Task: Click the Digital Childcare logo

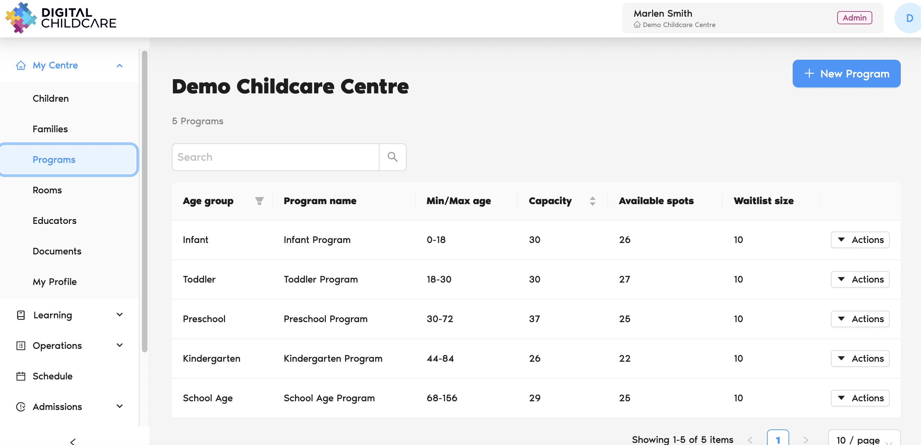Action: point(61,18)
